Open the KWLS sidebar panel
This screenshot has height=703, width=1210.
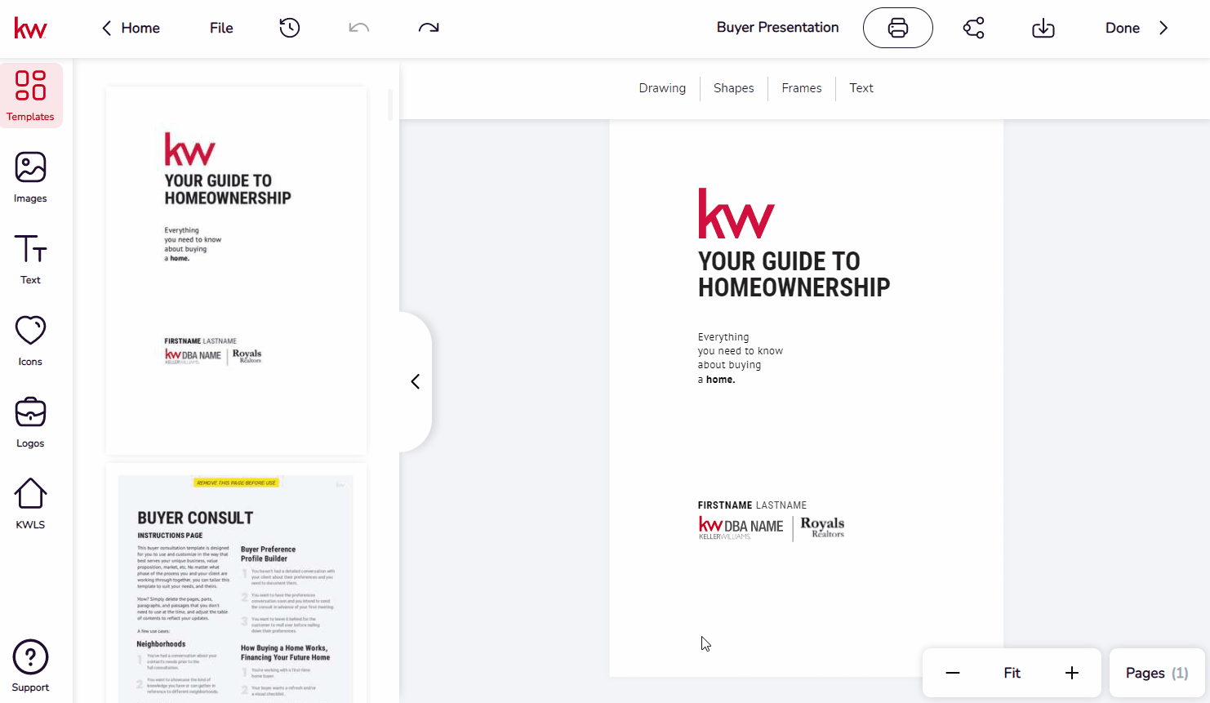coord(30,504)
